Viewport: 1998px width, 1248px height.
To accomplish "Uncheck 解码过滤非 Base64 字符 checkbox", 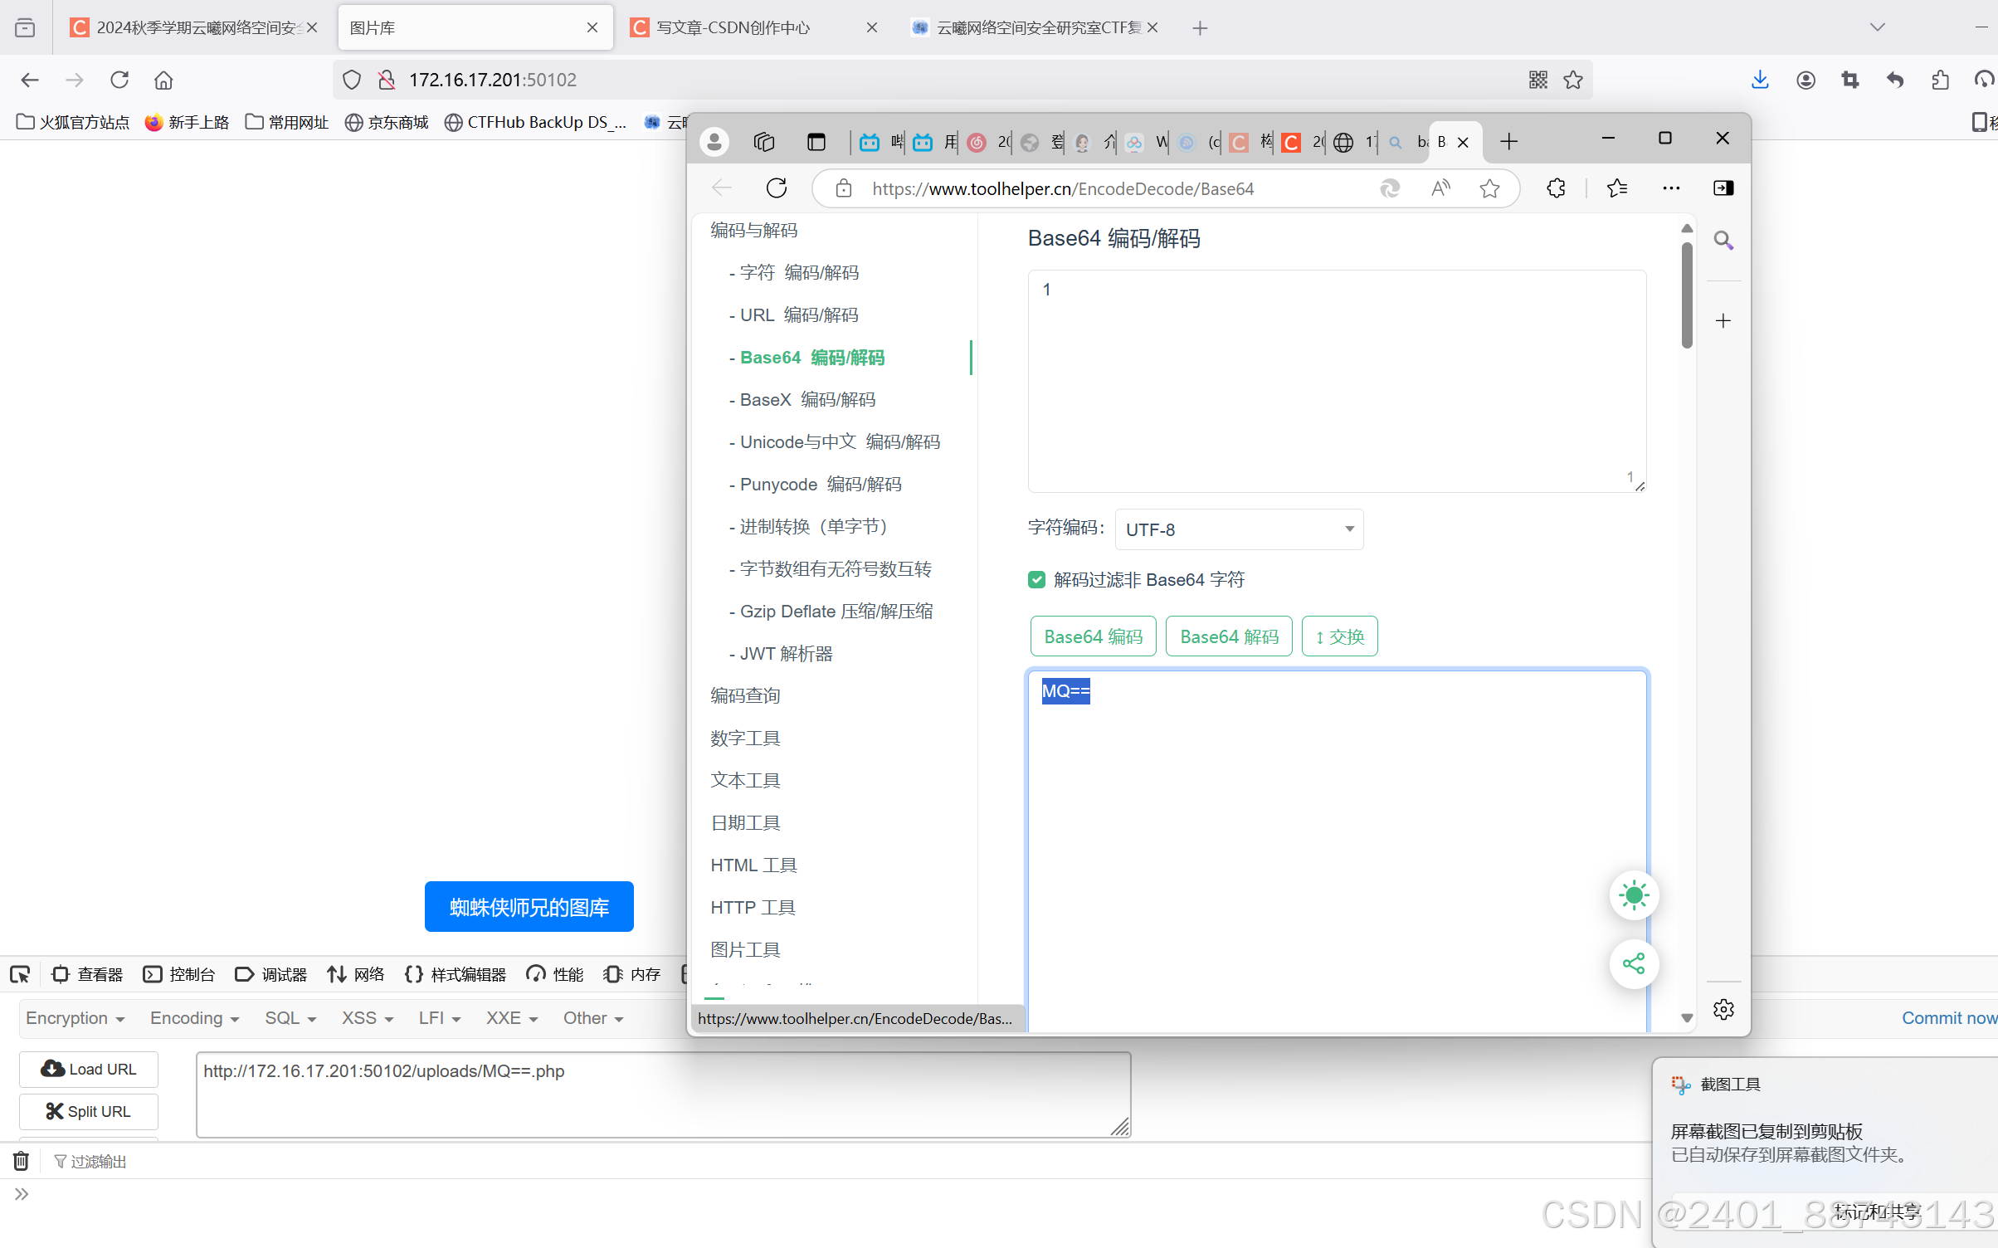I will click(x=1036, y=579).
